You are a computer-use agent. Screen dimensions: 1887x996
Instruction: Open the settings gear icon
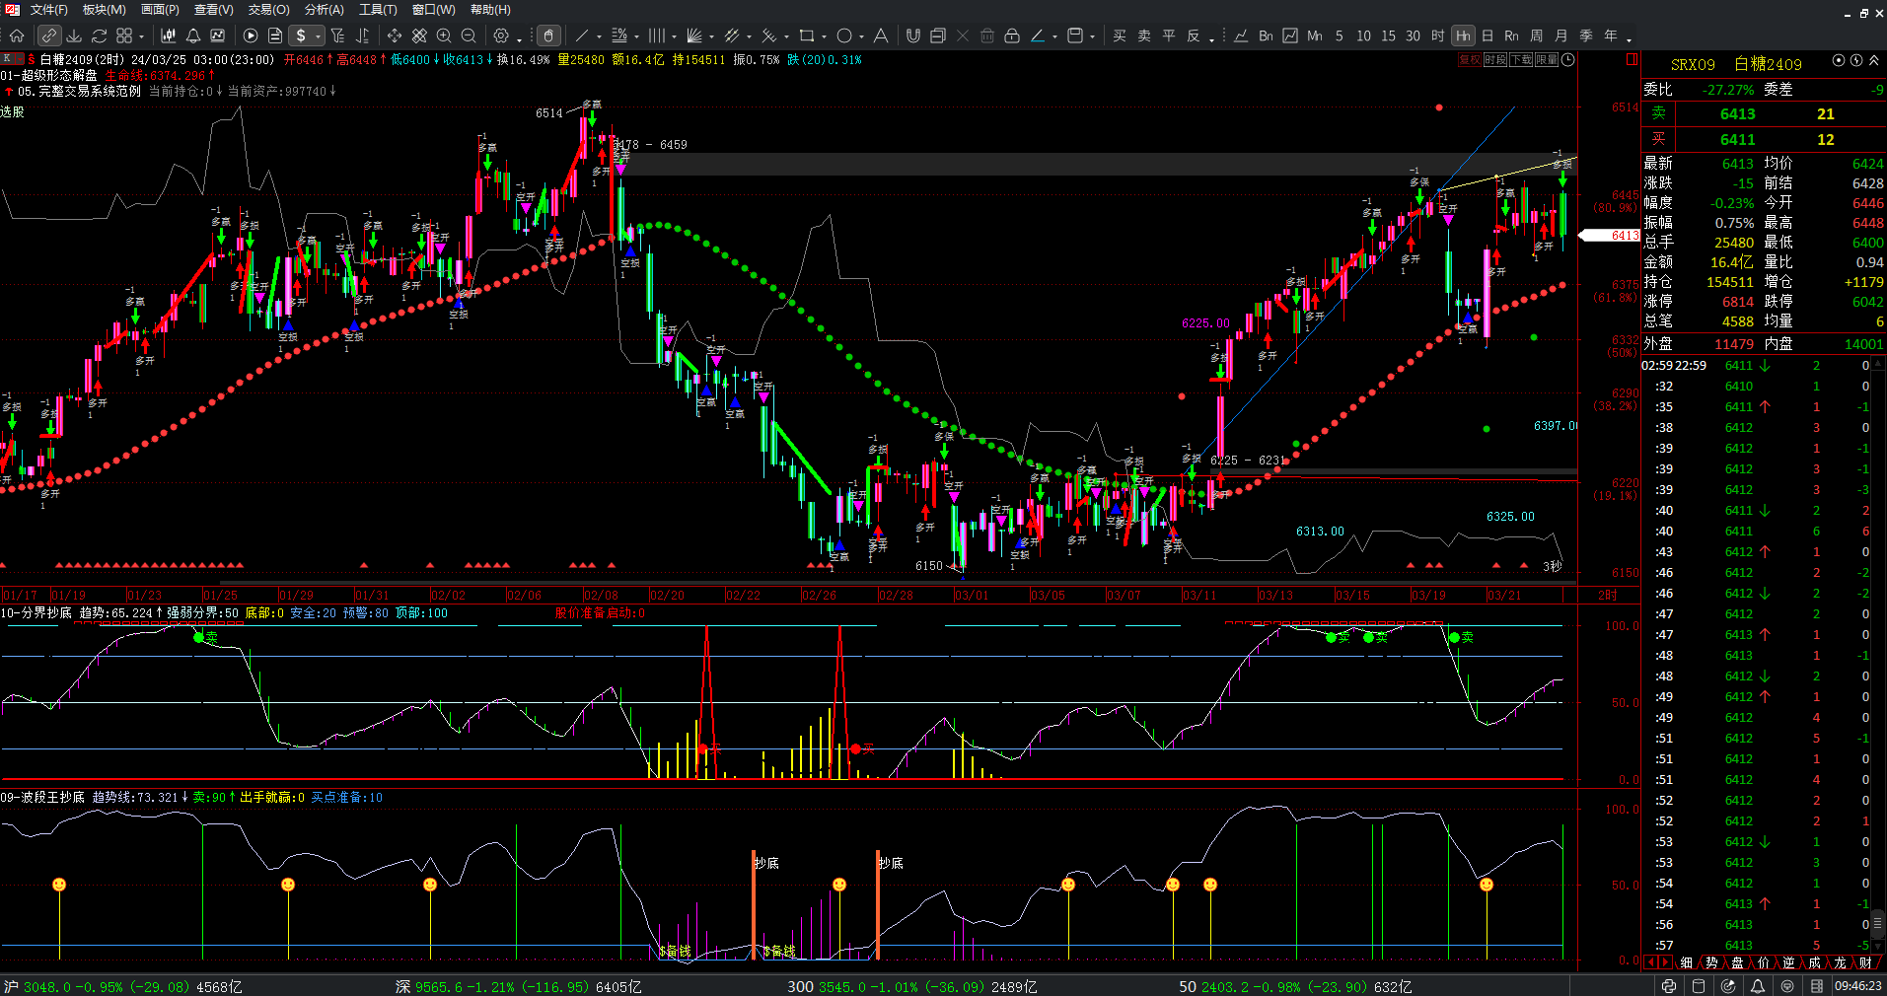[x=501, y=36]
